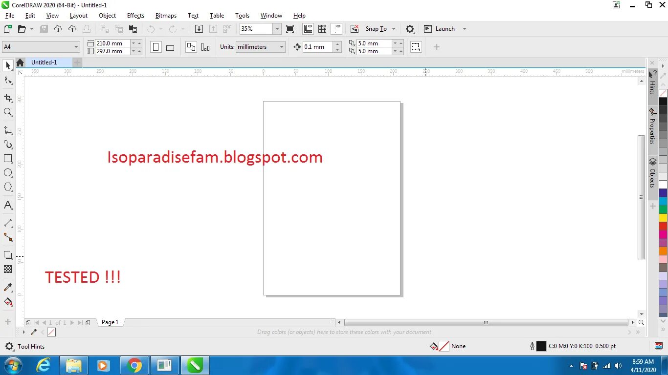Click the No Color swatch atop palette

click(663, 93)
